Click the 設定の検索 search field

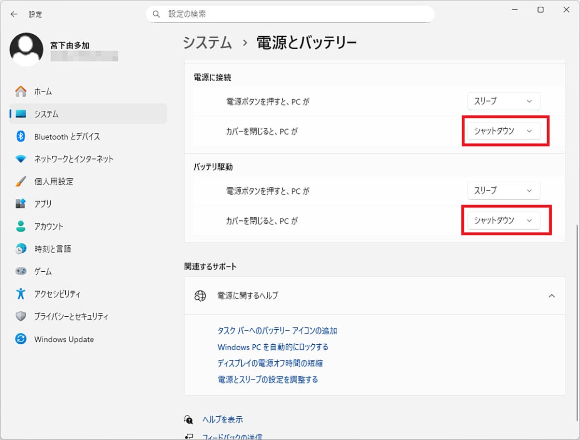coord(290,14)
